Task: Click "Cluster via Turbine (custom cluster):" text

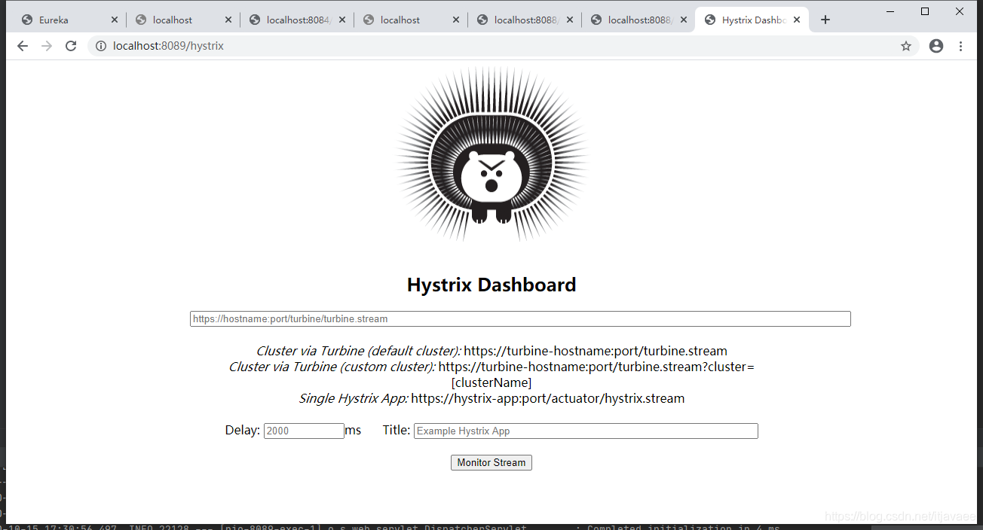Action: (x=332, y=367)
